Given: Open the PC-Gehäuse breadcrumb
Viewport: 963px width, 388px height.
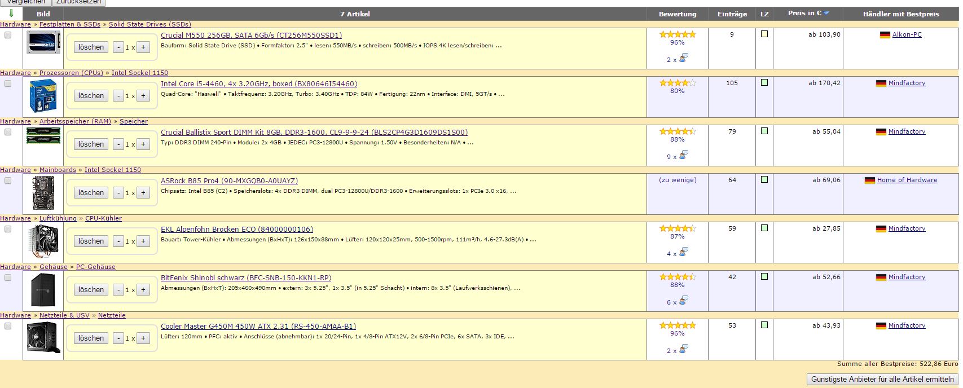Looking at the screenshot, I should 96,267.
